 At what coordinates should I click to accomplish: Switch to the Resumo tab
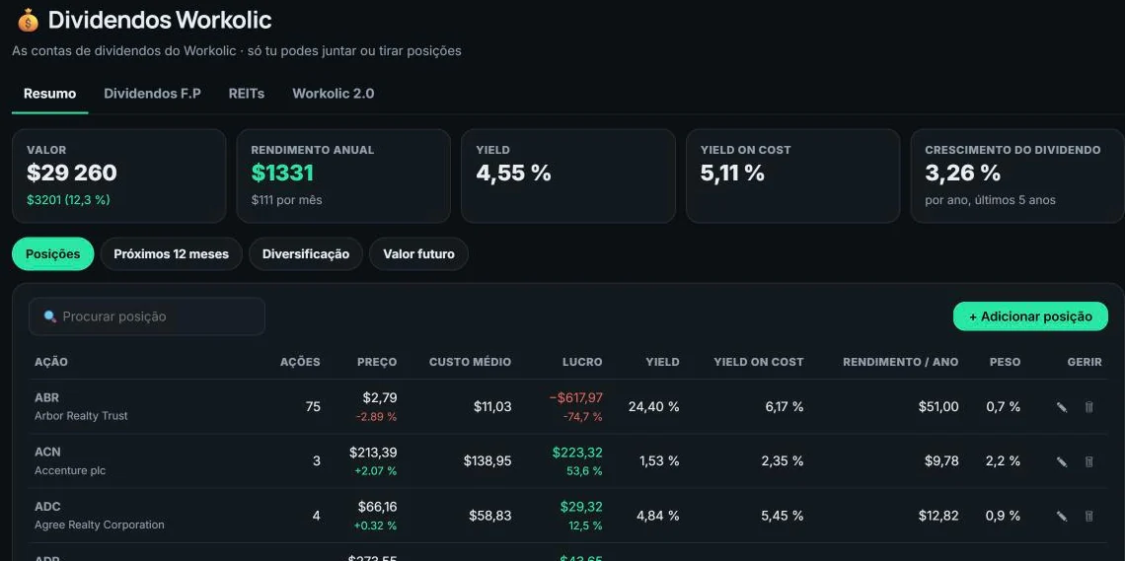[49, 94]
